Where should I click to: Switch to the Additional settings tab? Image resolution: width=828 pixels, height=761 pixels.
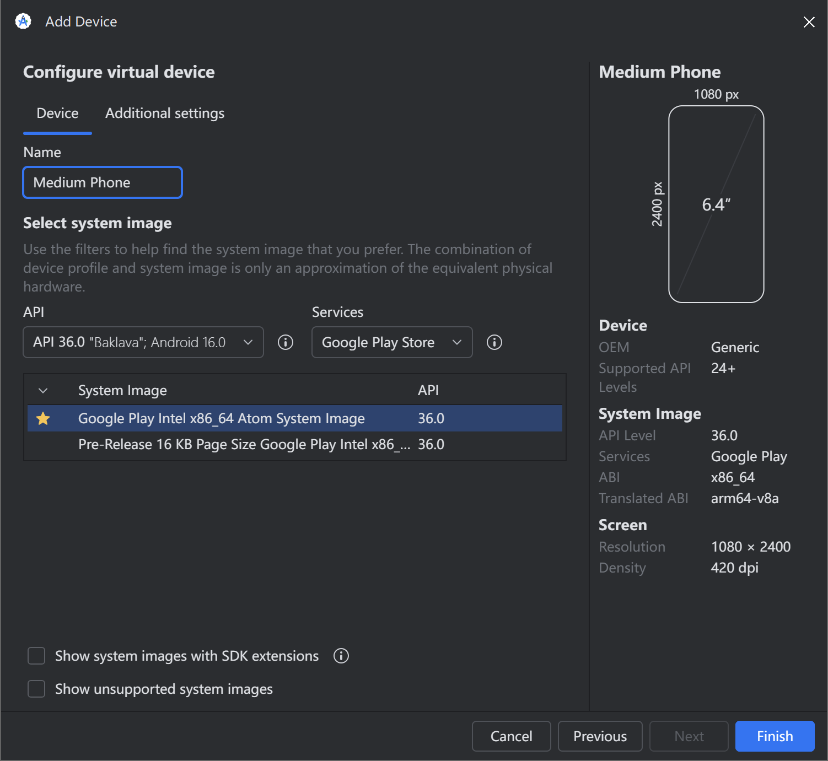tap(165, 114)
